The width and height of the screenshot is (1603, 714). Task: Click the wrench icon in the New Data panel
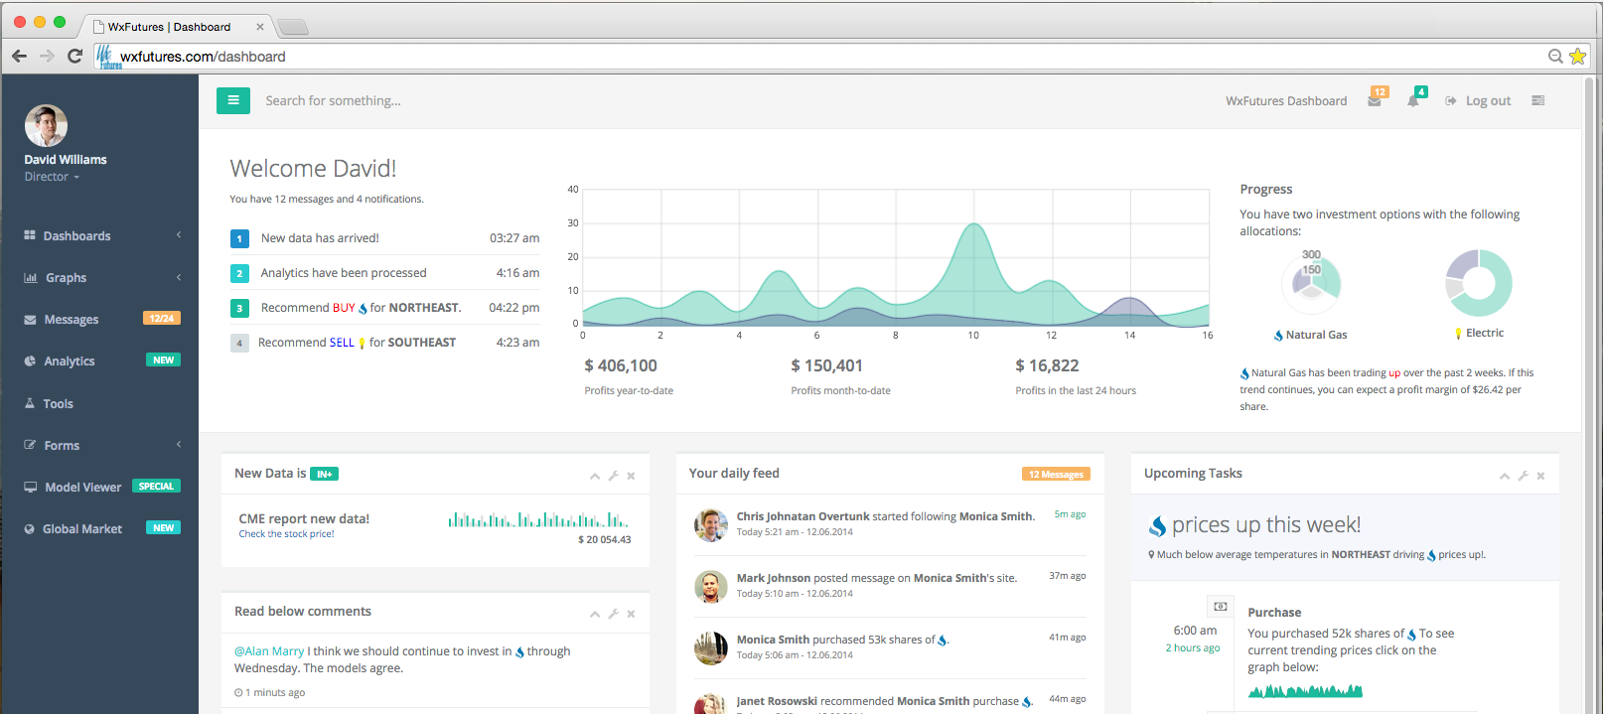(614, 476)
